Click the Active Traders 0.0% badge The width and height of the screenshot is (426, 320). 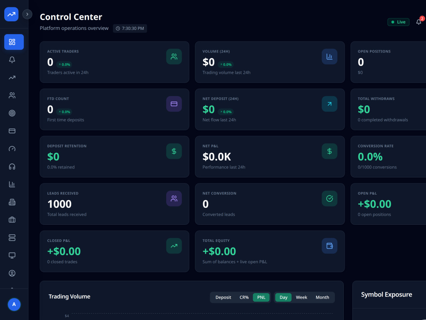coord(64,64)
